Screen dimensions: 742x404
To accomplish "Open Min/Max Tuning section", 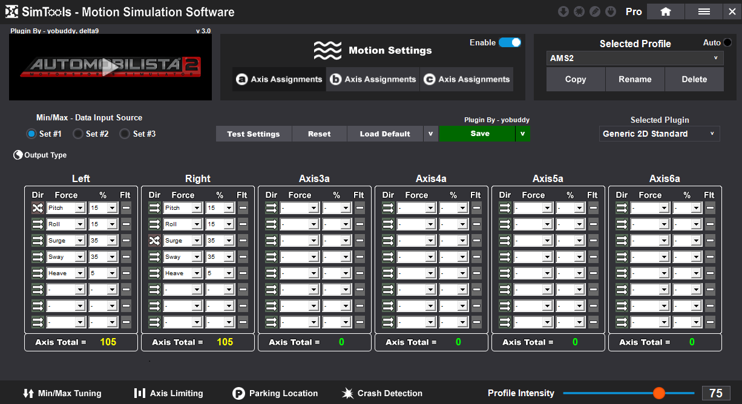I will tap(62, 393).
